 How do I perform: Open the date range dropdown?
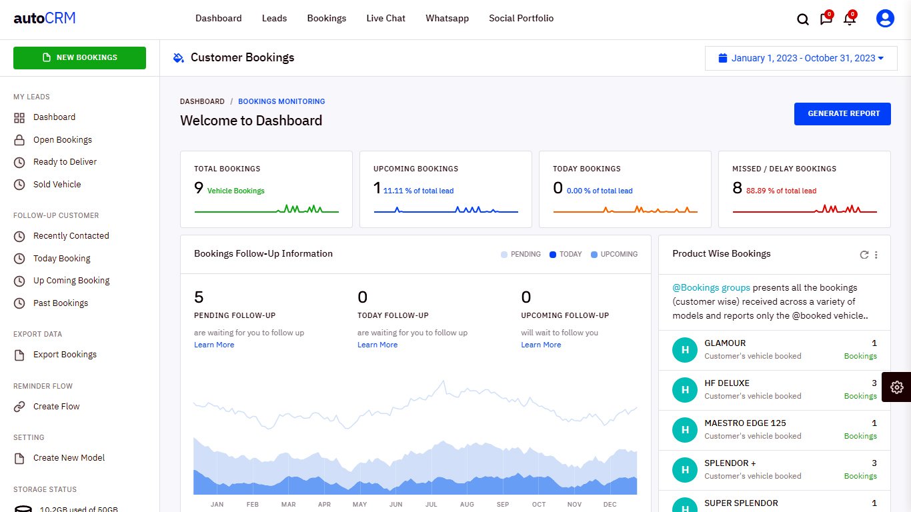(800, 58)
